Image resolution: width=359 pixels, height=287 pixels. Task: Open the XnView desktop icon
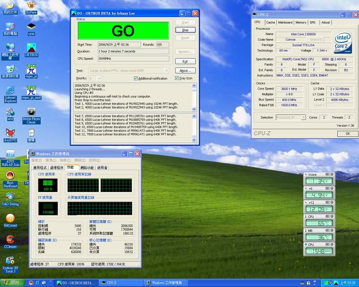31,8
